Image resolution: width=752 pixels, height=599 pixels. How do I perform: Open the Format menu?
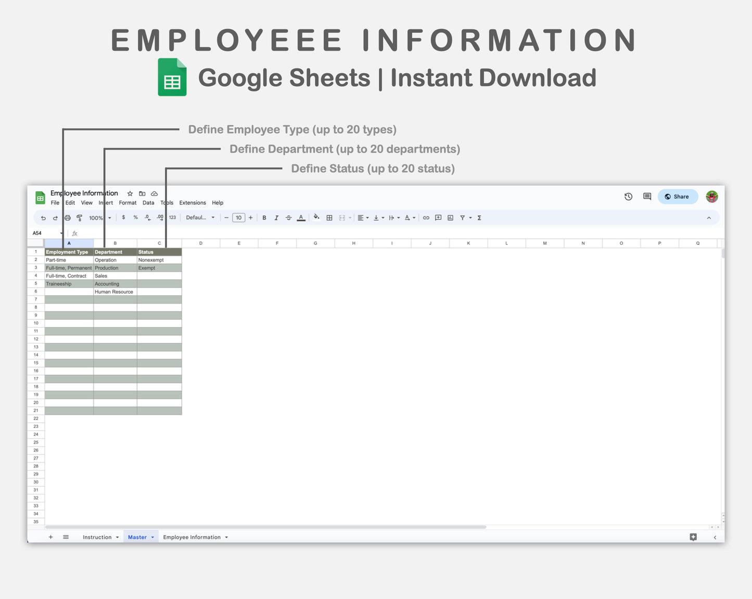coord(128,203)
